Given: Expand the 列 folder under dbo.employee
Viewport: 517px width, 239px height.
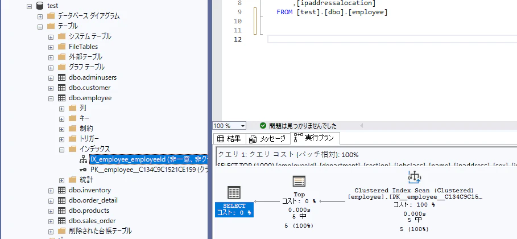Looking at the screenshot, I should click(x=61, y=109).
